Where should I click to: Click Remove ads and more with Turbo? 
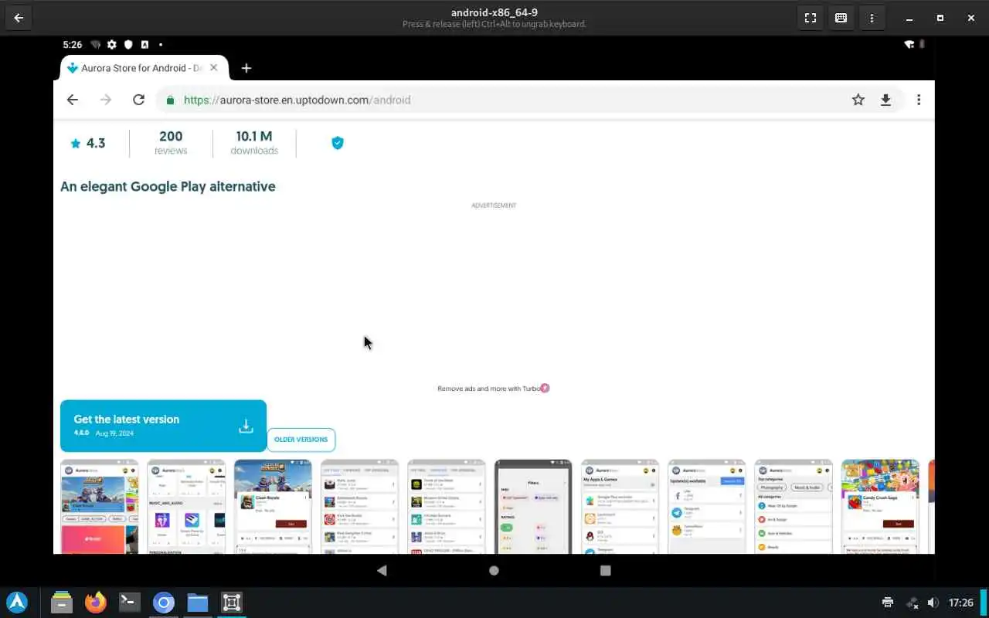(x=493, y=389)
